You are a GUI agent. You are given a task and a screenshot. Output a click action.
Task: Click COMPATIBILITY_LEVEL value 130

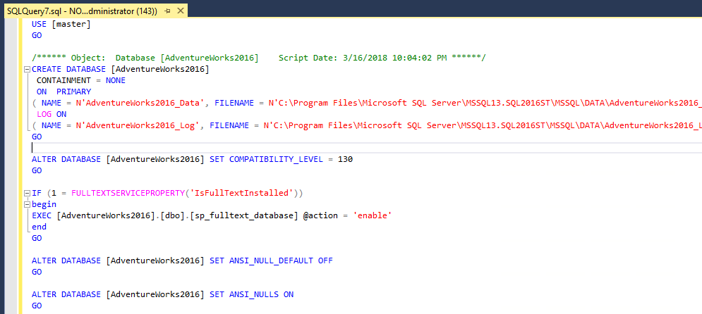(344, 159)
